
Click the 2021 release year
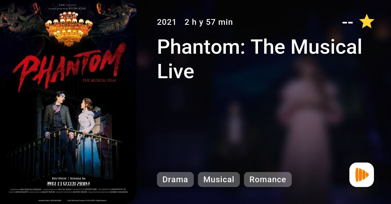click(x=166, y=22)
